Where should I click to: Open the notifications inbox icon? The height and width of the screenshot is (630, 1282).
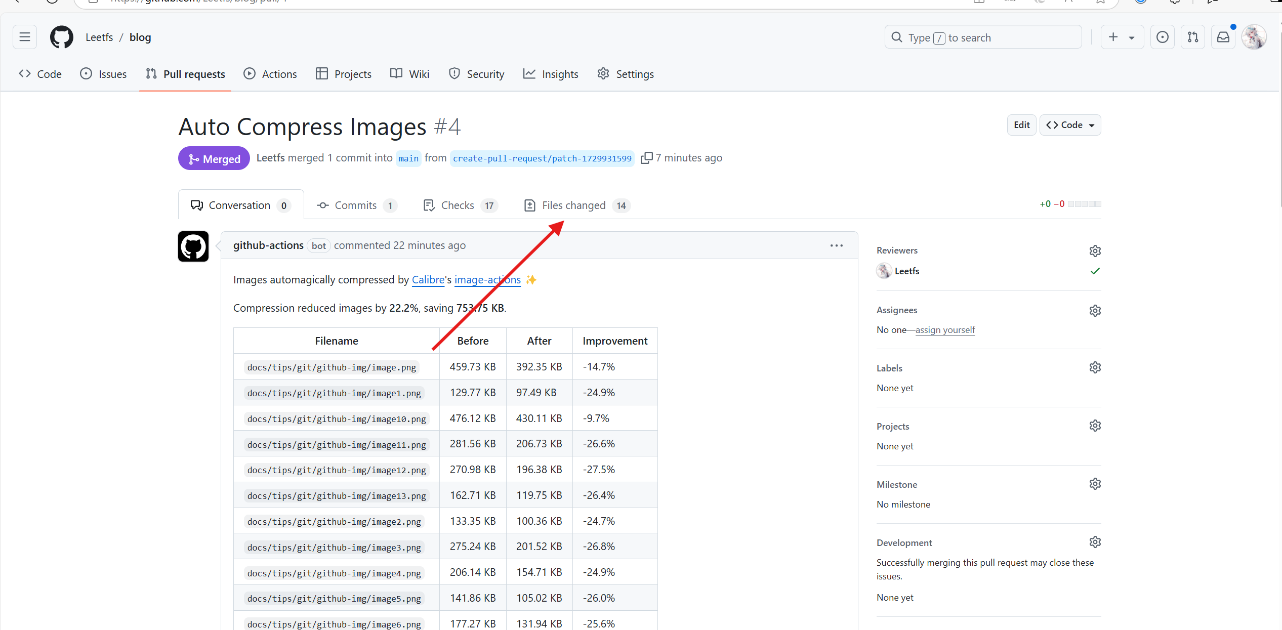point(1223,37)
